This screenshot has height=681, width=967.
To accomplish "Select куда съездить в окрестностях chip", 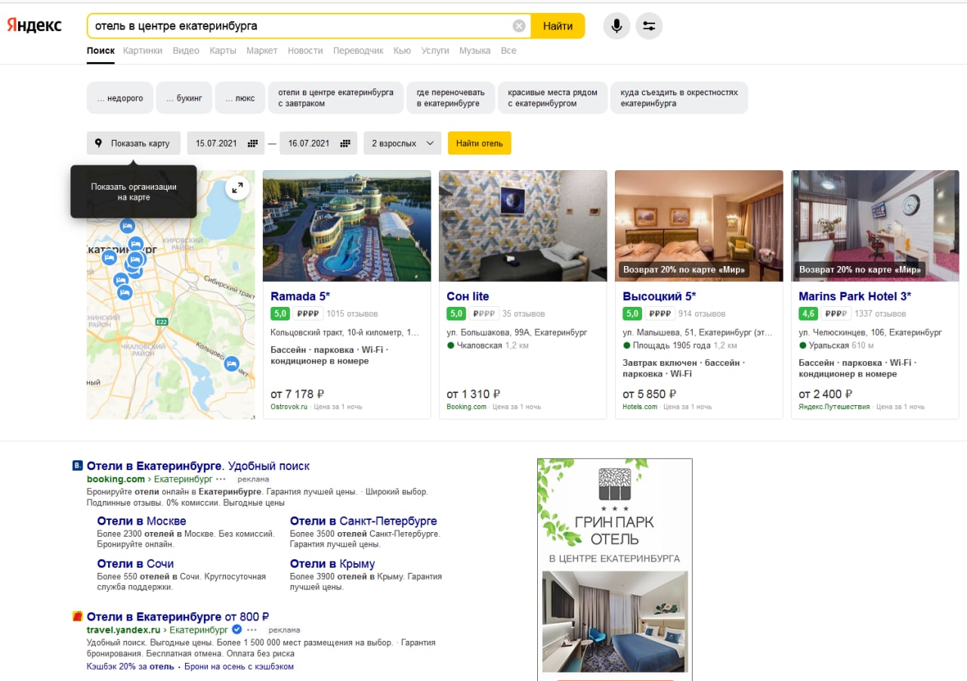I will 679,98.
